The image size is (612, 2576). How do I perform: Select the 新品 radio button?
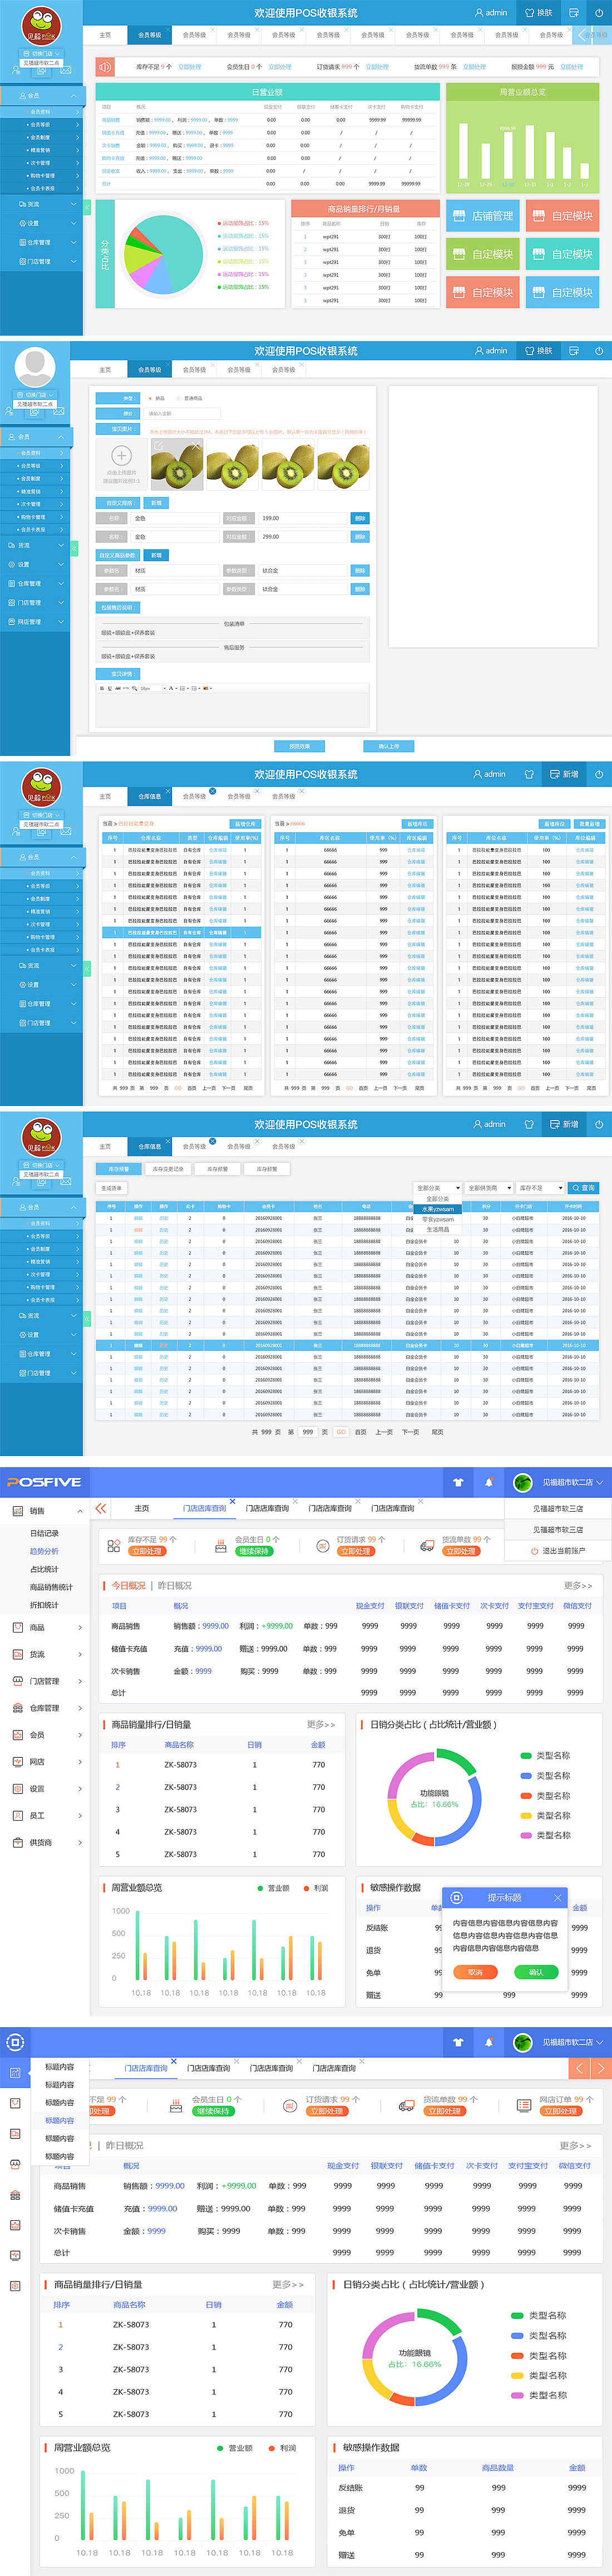150,398
